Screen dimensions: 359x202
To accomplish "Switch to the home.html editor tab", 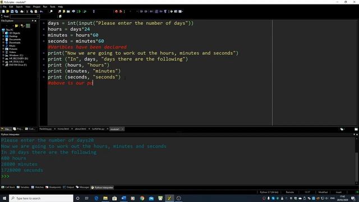I will pos(63,129).
